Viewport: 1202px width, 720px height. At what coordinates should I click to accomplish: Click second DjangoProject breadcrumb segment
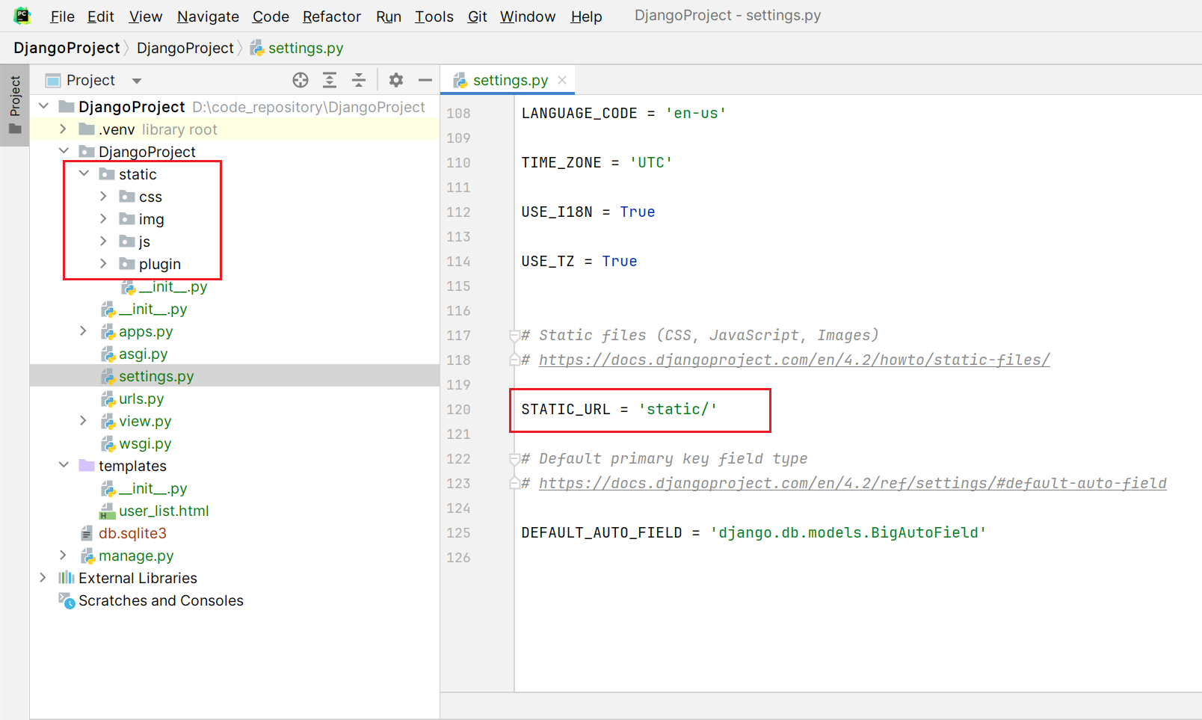tap(185, 48)
